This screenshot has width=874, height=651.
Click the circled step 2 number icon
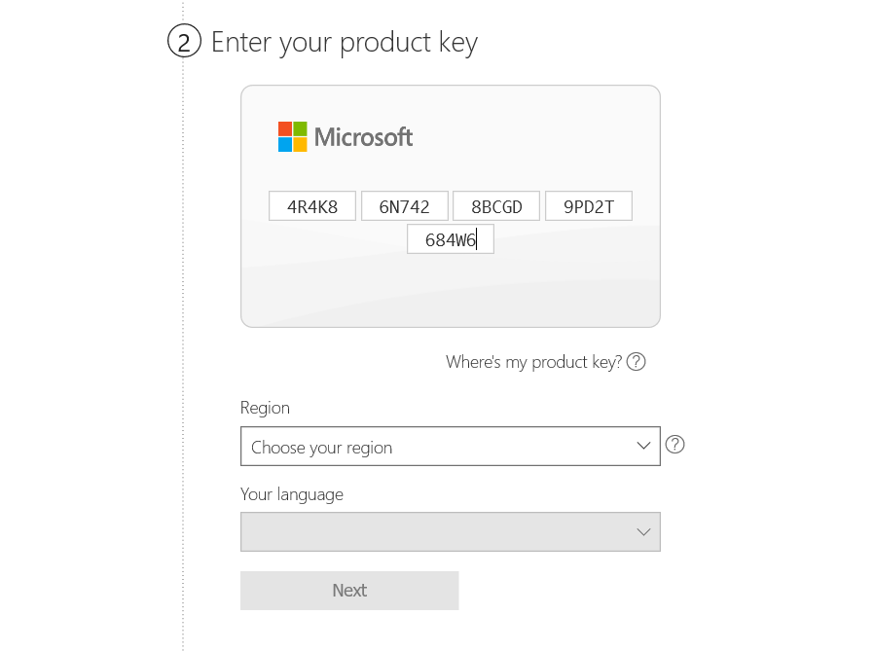tap(184, 42)
